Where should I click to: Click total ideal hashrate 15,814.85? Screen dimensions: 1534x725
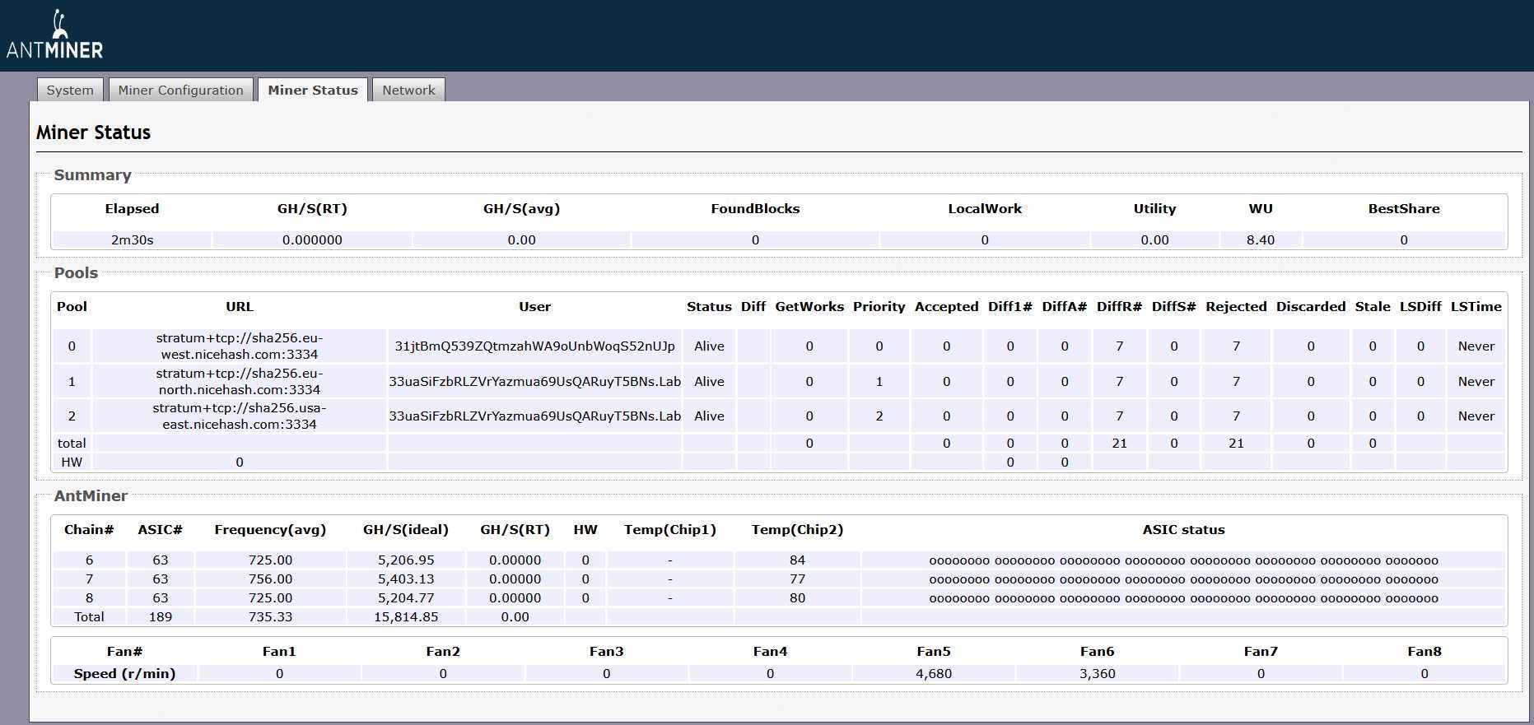pos(406,617)
